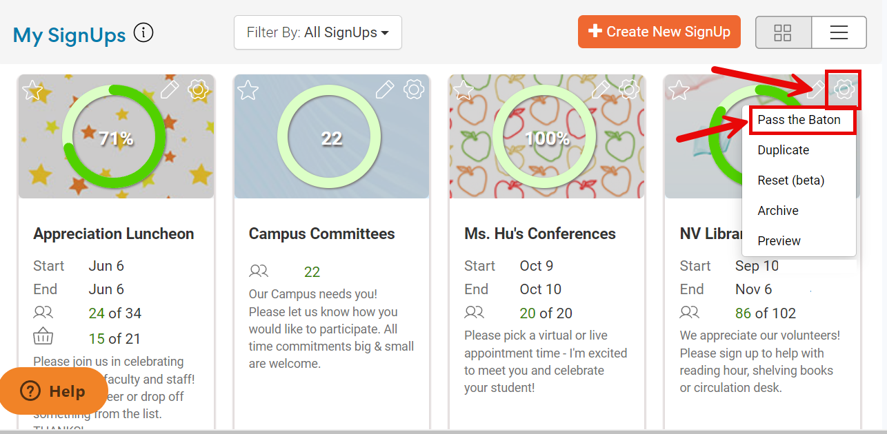Click the gear icon on NV Library card

click(x=844, y=89)
